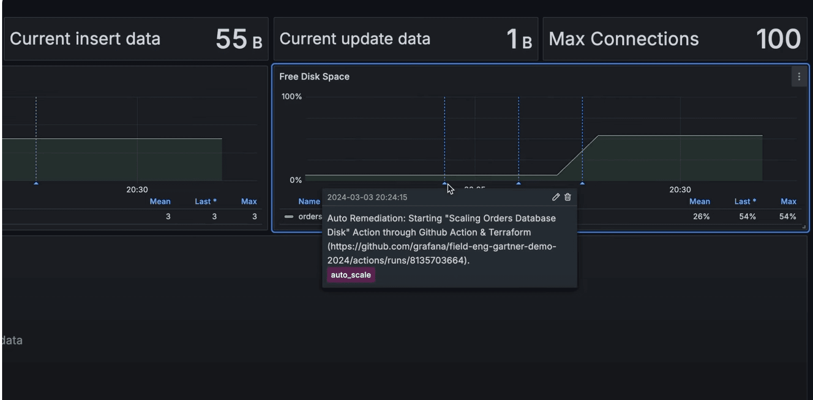Image resolution: width=813 pixels, height=400 pixels.
Task: Click the annotation marker under the cursor
Action: (444, 184)
